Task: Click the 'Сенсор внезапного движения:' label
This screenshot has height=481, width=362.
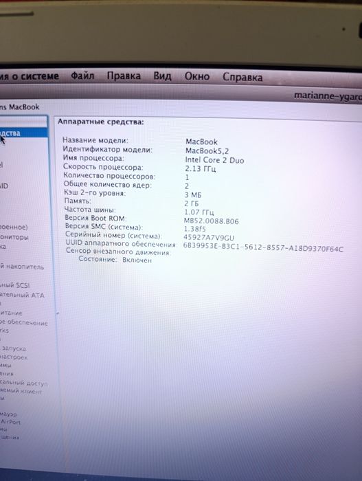Action: pos(118,251)
